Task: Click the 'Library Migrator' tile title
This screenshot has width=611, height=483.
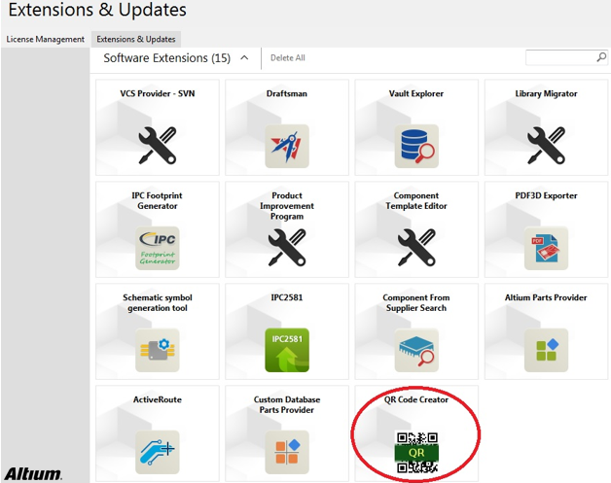Action: tap(547, 94)
